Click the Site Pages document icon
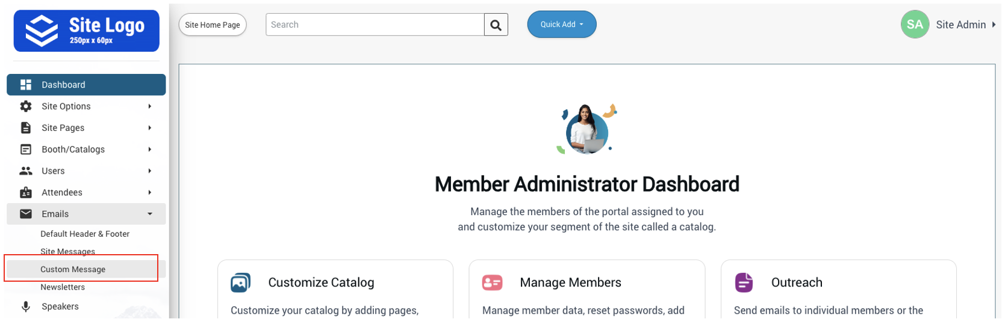Screen dimensions: 1002x322 (26, 128)
